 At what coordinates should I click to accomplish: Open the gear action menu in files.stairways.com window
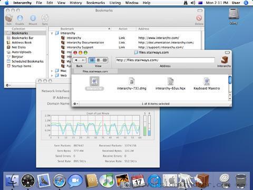point(75,103)
